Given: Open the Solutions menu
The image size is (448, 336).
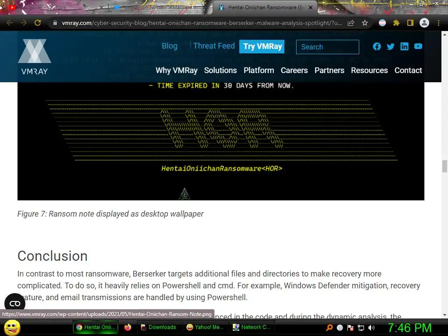Looking at the screenshot, I should 220,70.
